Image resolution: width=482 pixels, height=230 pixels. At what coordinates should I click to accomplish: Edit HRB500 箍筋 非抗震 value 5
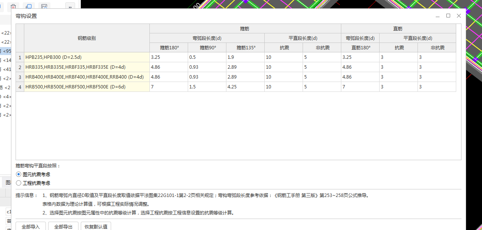coord(322,87)
